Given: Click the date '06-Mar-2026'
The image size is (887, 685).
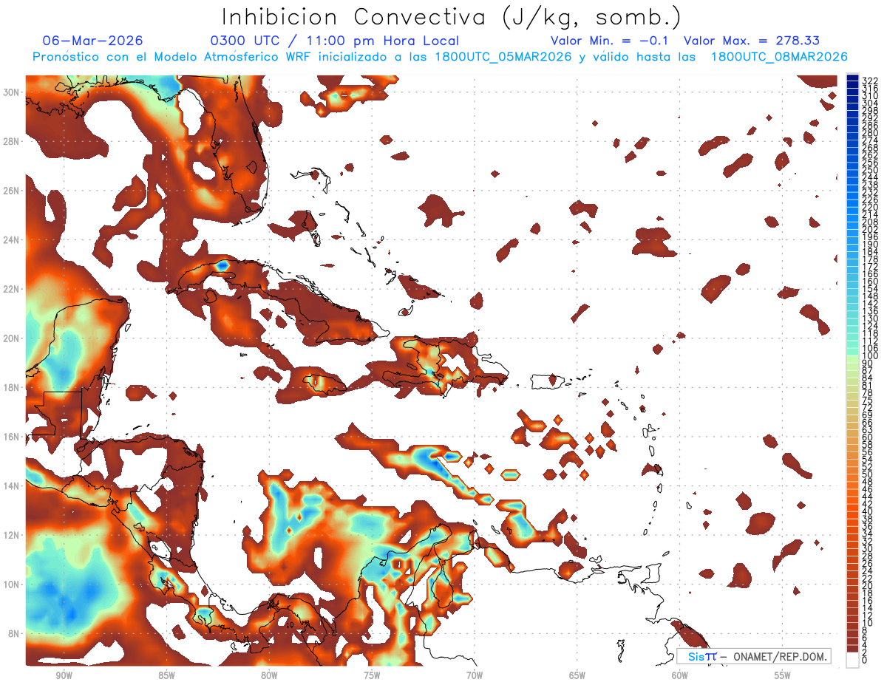Looking at the screenshot, I should click(93, 41).
